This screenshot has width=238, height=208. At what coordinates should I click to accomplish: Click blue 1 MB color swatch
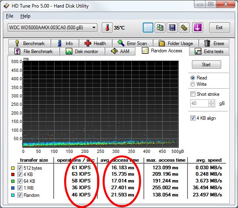(x=13, y=188)
